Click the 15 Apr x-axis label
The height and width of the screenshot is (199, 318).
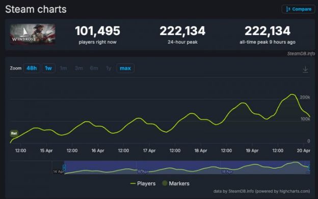pos(46,151)
